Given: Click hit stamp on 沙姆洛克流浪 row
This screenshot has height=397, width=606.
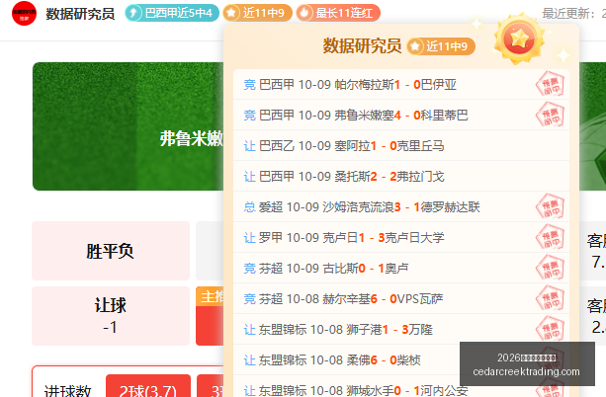Looking at the screenshot, I should pos(550,206).
